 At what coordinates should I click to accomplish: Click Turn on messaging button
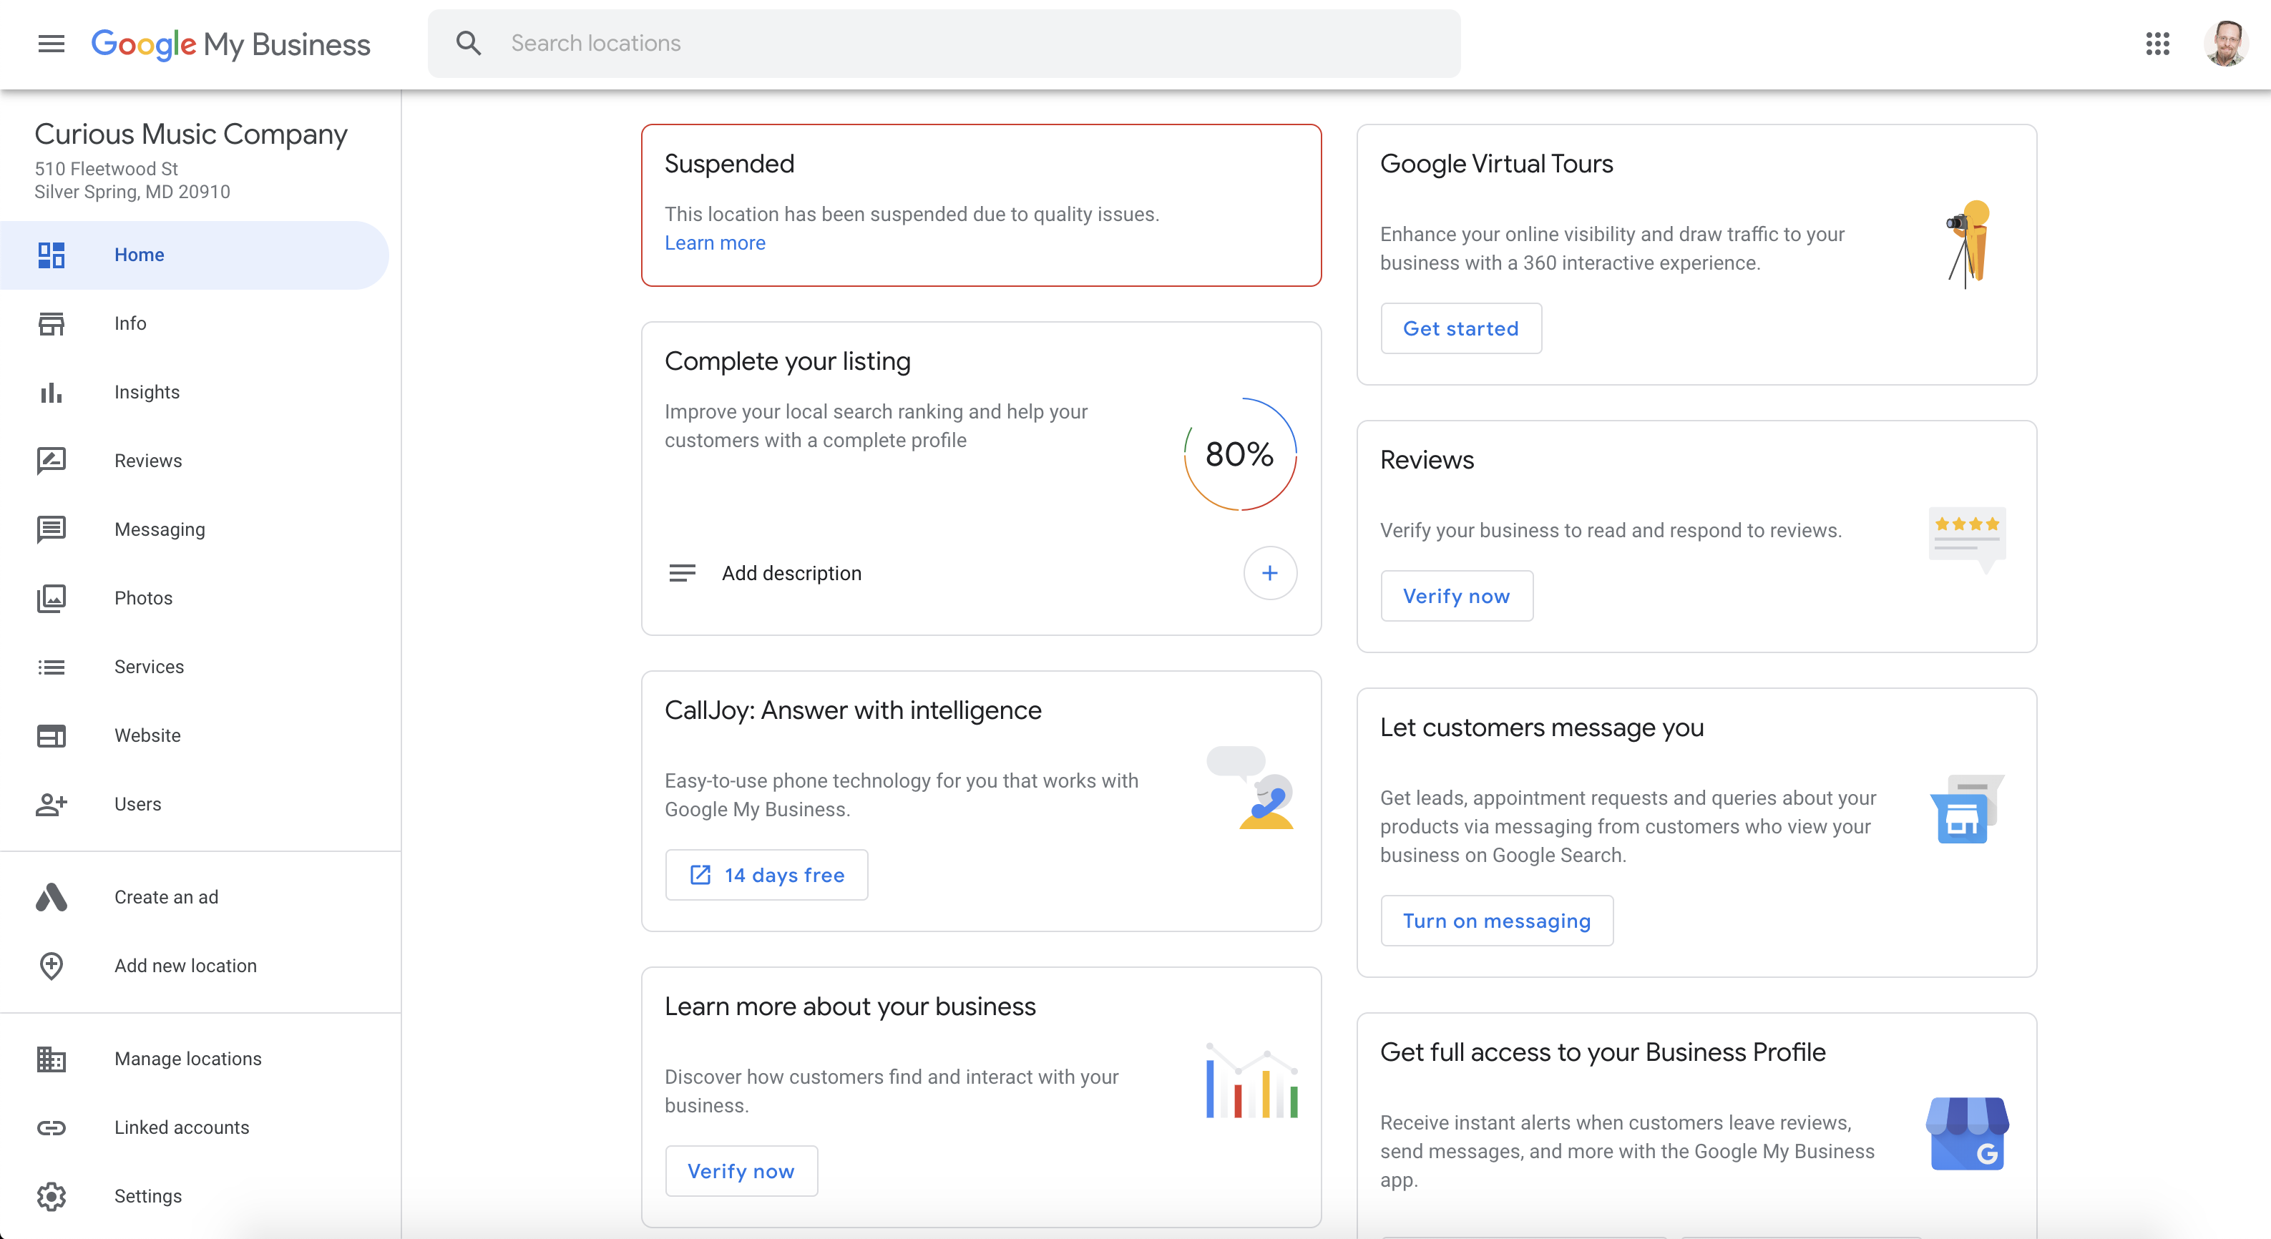click(x=1496, y=921)
